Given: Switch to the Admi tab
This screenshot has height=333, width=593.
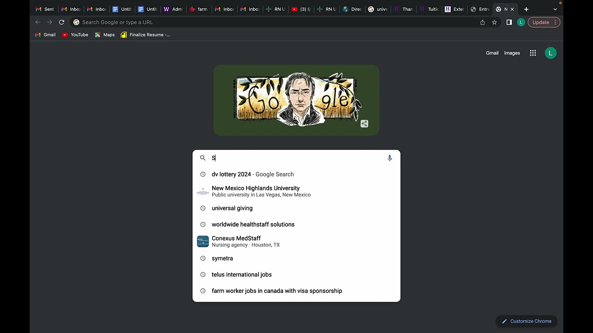Looking at the screenshot, I should click(173, 9).
